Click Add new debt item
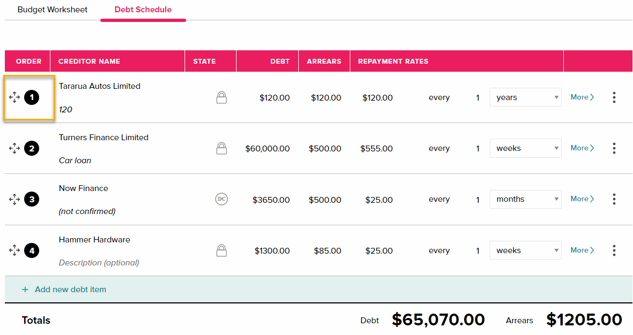Viewport: 633px width, 335px height. (64, 290)
